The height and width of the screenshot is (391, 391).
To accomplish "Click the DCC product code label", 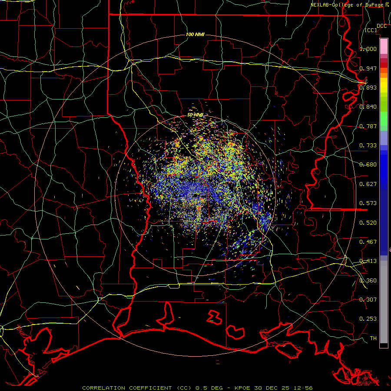I will point(381,26).
